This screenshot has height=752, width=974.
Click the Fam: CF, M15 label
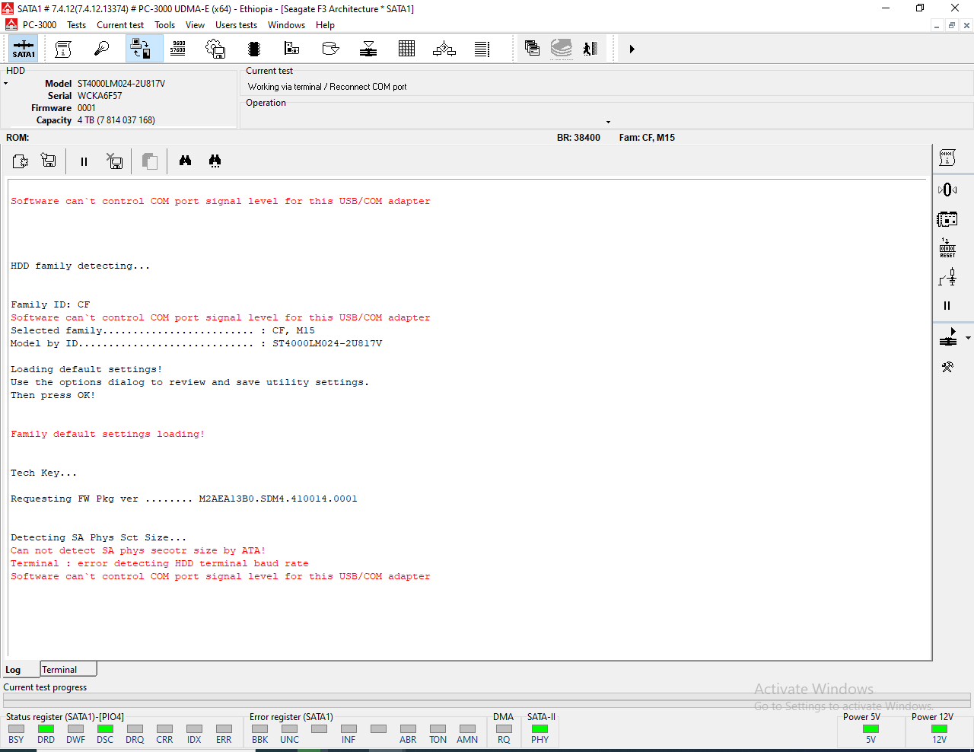tap(647, 138)
